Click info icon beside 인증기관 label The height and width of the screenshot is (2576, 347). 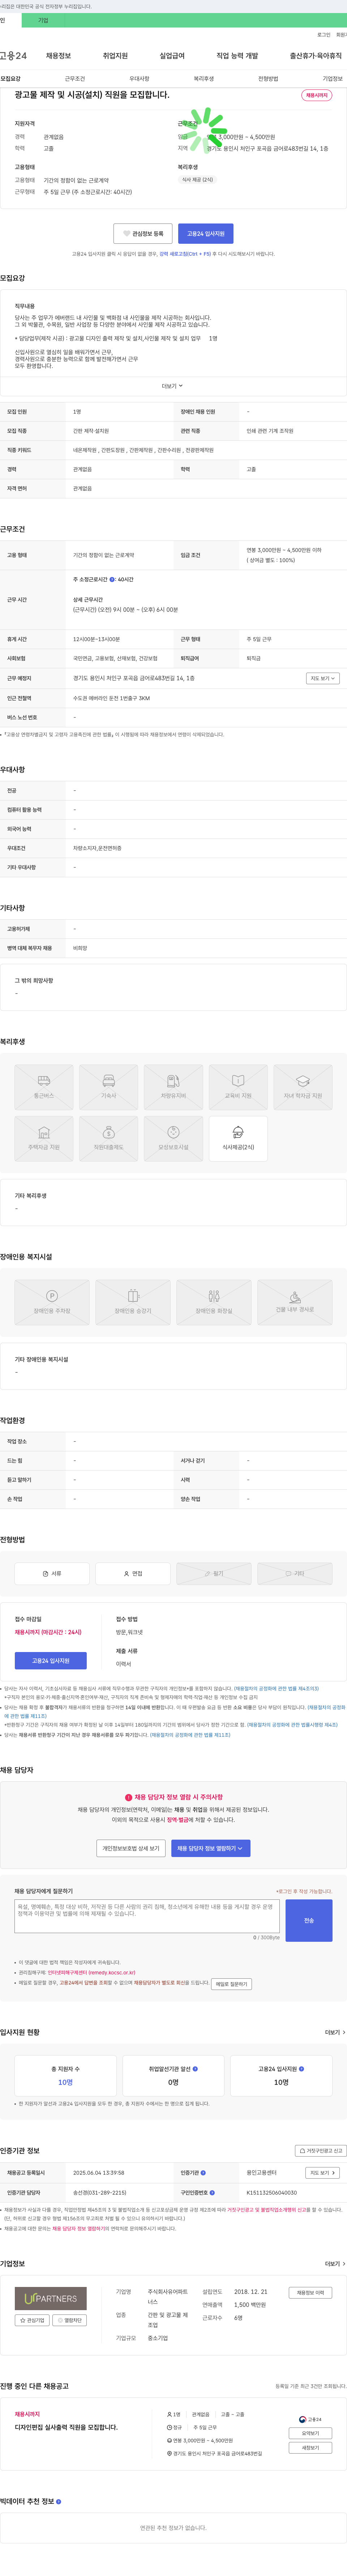204,2172
